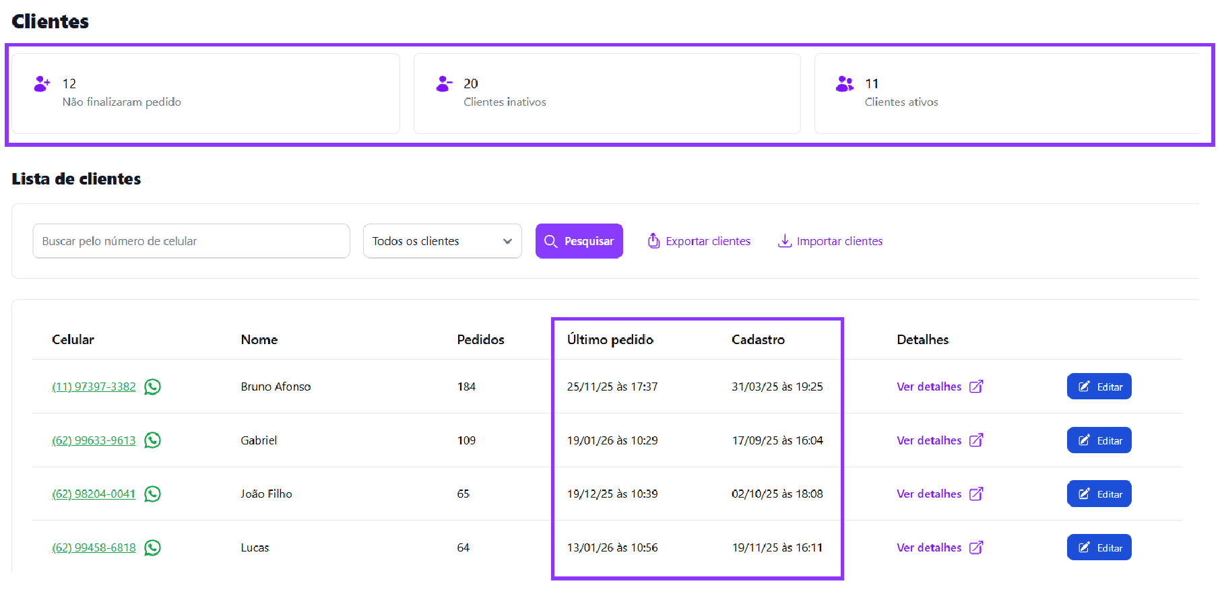Open the 'Todos os clientes' filter dropdown

442,241
